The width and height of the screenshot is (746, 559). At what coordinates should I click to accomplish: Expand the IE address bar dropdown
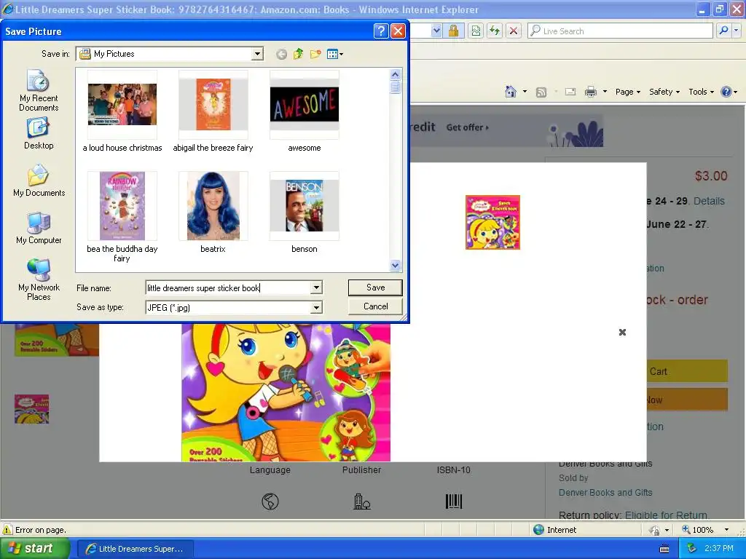[436, 31]
